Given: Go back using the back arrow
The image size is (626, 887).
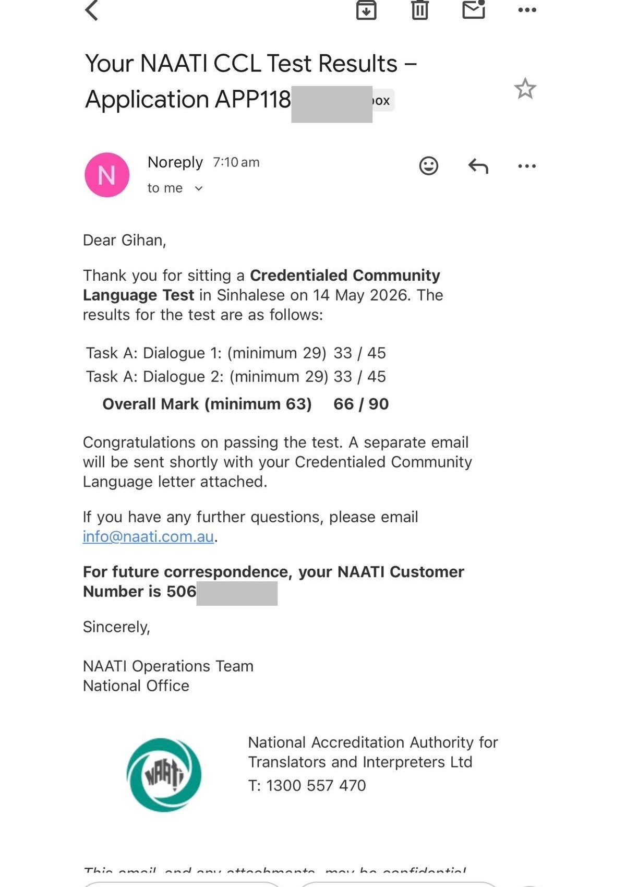Looking at the screenshot, I should click(92, 10).
